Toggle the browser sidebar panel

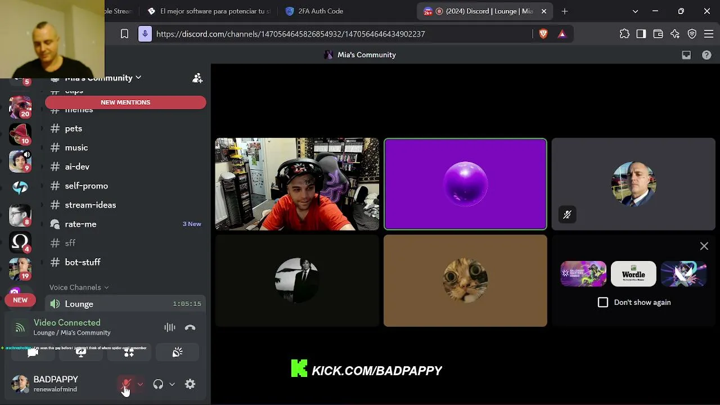(641, 34)
